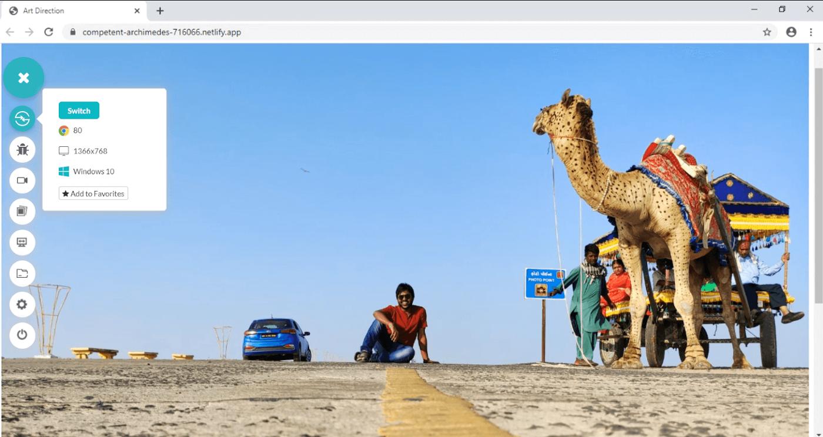
Task: Select the 1366x768 resolution entry
Action: [83, 151]
